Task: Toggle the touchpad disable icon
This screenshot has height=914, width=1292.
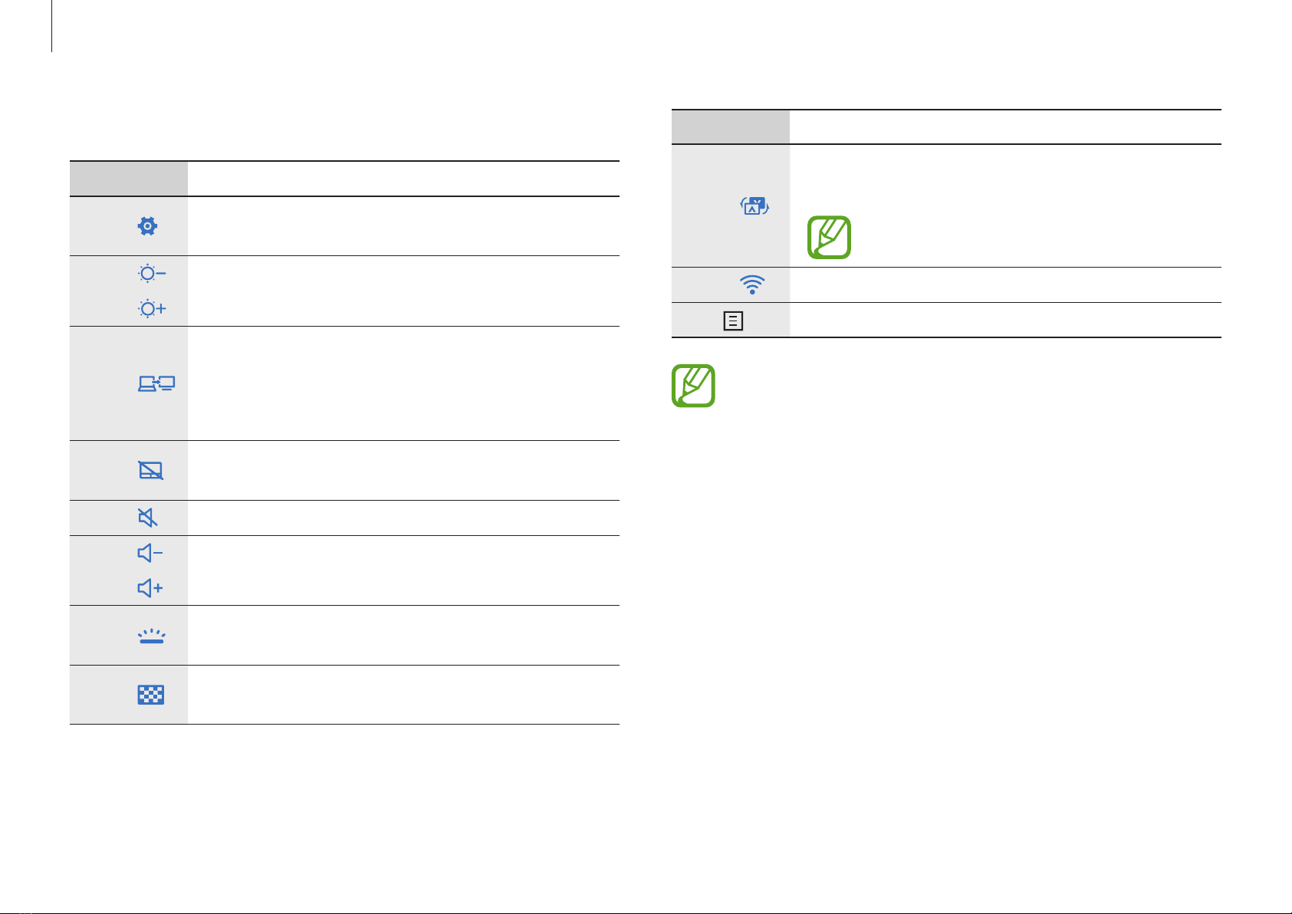Action: pos(150,470)
